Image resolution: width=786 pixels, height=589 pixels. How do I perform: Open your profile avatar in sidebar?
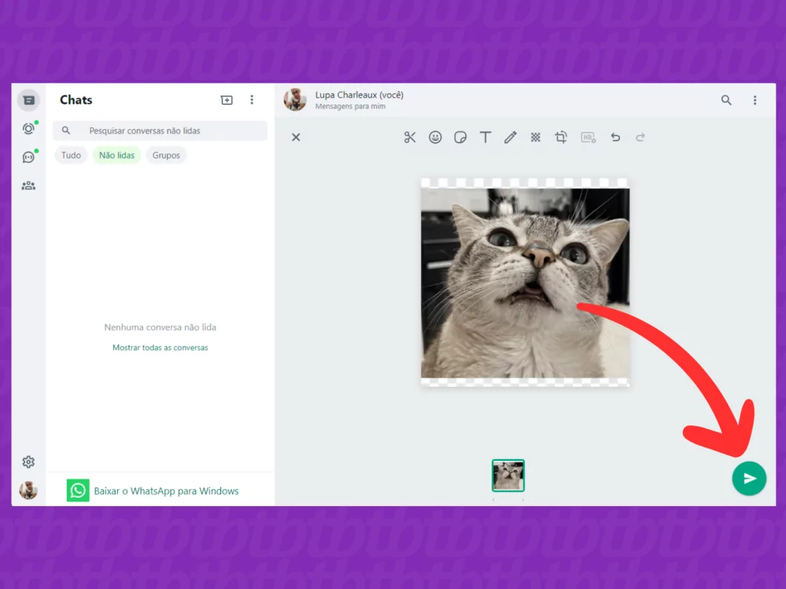click(x=29, y=490)
